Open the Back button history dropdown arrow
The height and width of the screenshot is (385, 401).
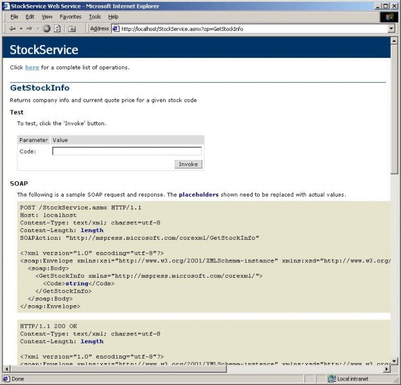coord(21,28)
